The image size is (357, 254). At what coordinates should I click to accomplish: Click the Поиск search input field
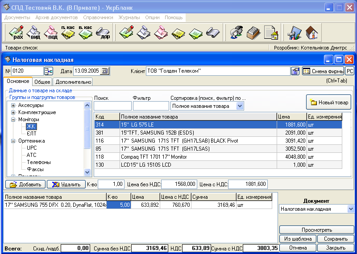[112, 106]
